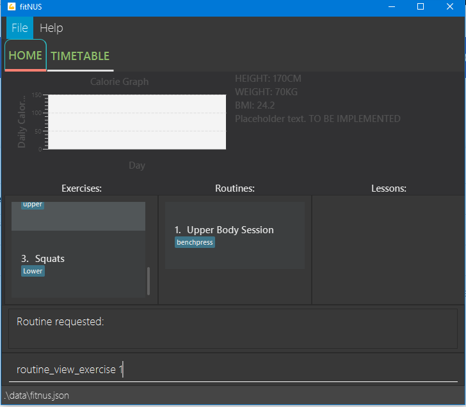Minimize the fitNUS window
The height and width of the screenshot is (407, 466).
392,6
